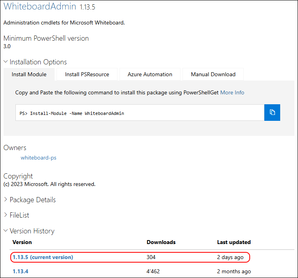Image resolution: width=298 pixels, height=278 pixels.
Task: Click the Owners heading
Action: coord(15,148)
